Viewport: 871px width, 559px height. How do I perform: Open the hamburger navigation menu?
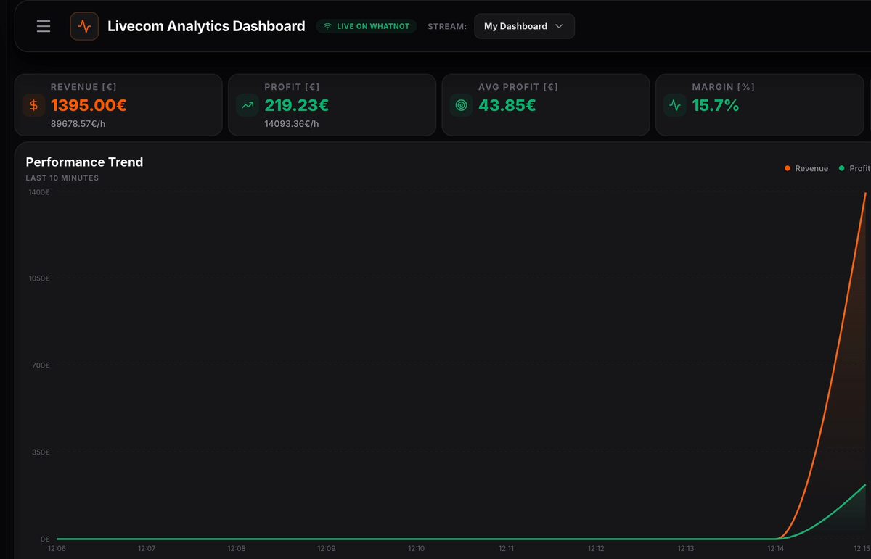(44, 26)
